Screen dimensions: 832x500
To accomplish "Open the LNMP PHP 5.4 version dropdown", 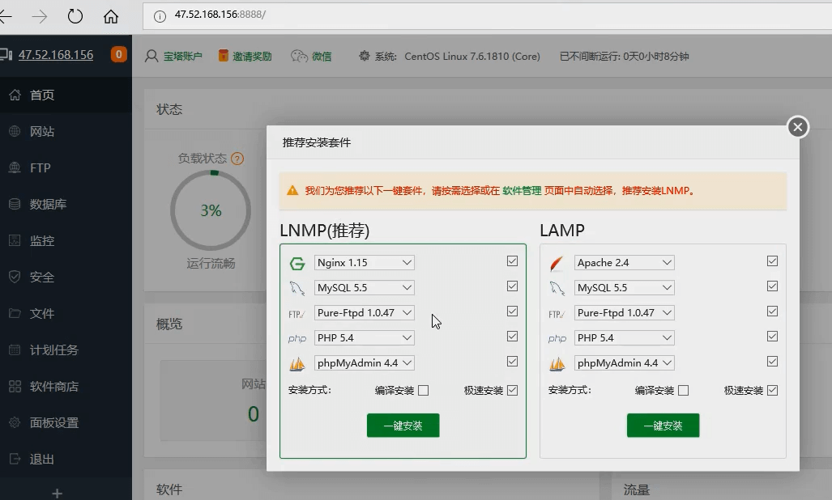I will (x=364, y=338).
